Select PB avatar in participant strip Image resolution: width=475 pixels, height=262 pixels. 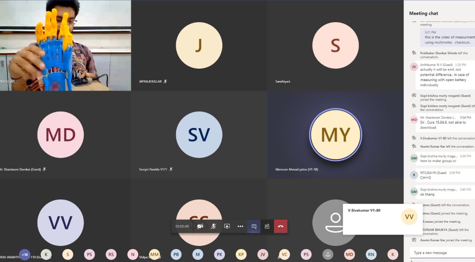point(176,254)
